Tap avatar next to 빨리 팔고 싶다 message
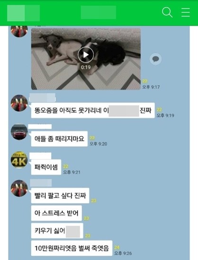 [19, 188]
